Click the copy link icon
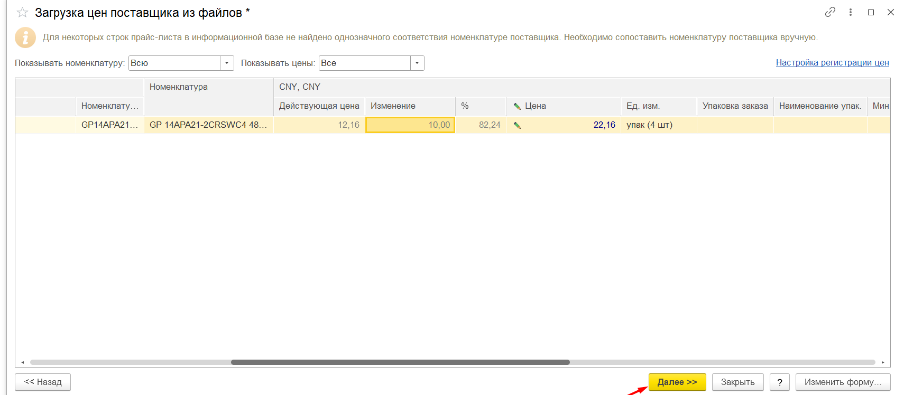The image size is (904, 395). click(x=830, y=12)
